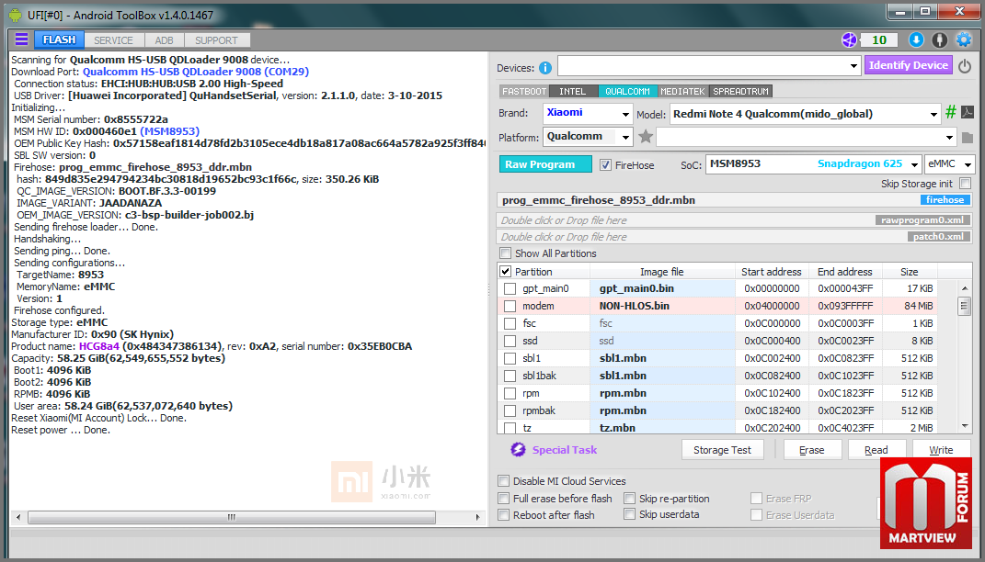Enable Reboot after flash option
Image resolution: width=985 pixels, height=562 pixels.
coord(504,515)
